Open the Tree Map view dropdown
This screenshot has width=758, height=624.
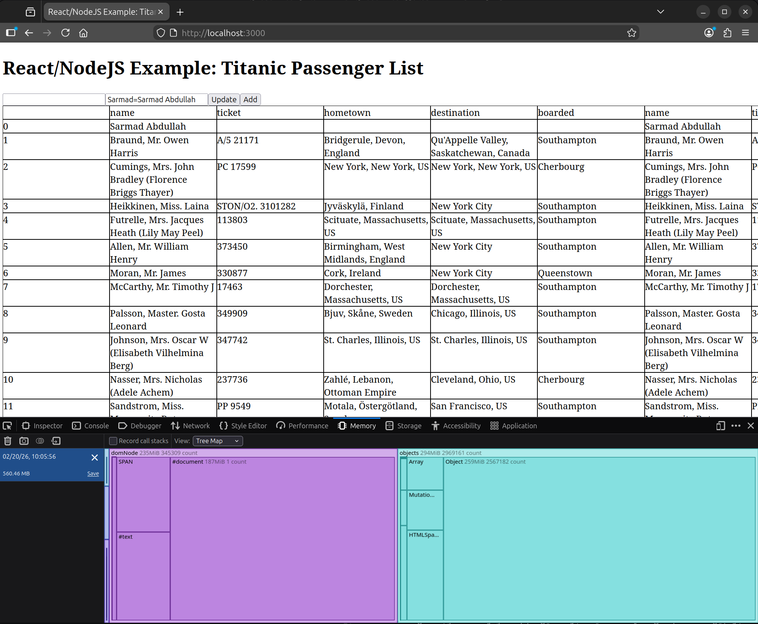tap(218, 441)
